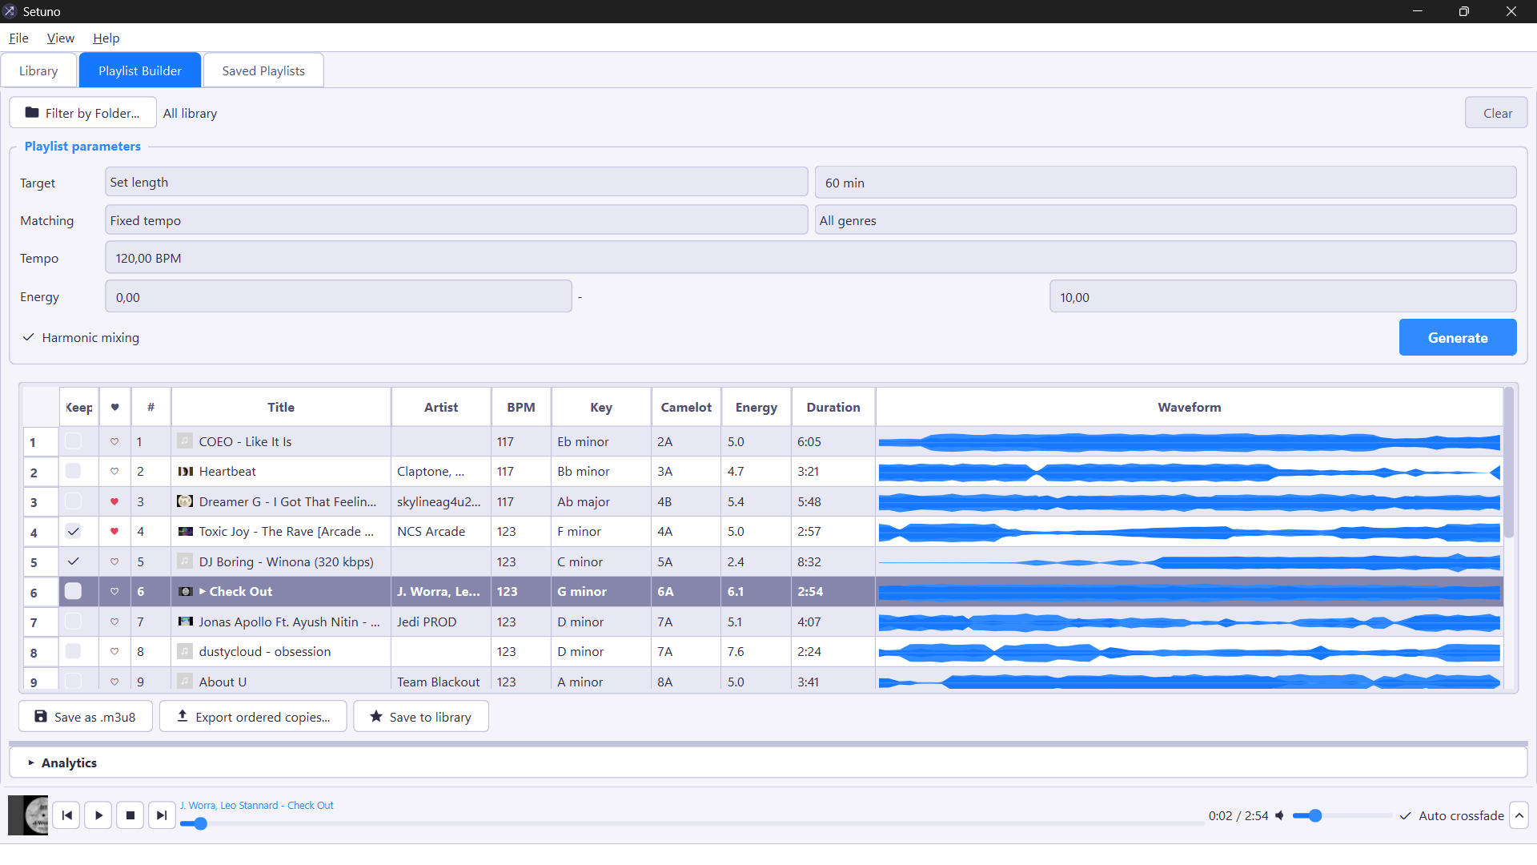This screenshot has width=1537, height=865.
Task: Toggle Keep checkbox for Jonas Apollo track
Action: coord(73,622)
